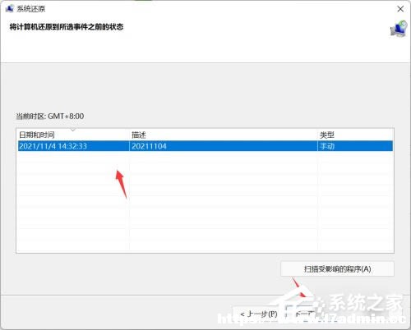Screen dimensions: 411x330
Task: Toggle sort arrow above 日期和时间 column
Action: tap(73, 131)
